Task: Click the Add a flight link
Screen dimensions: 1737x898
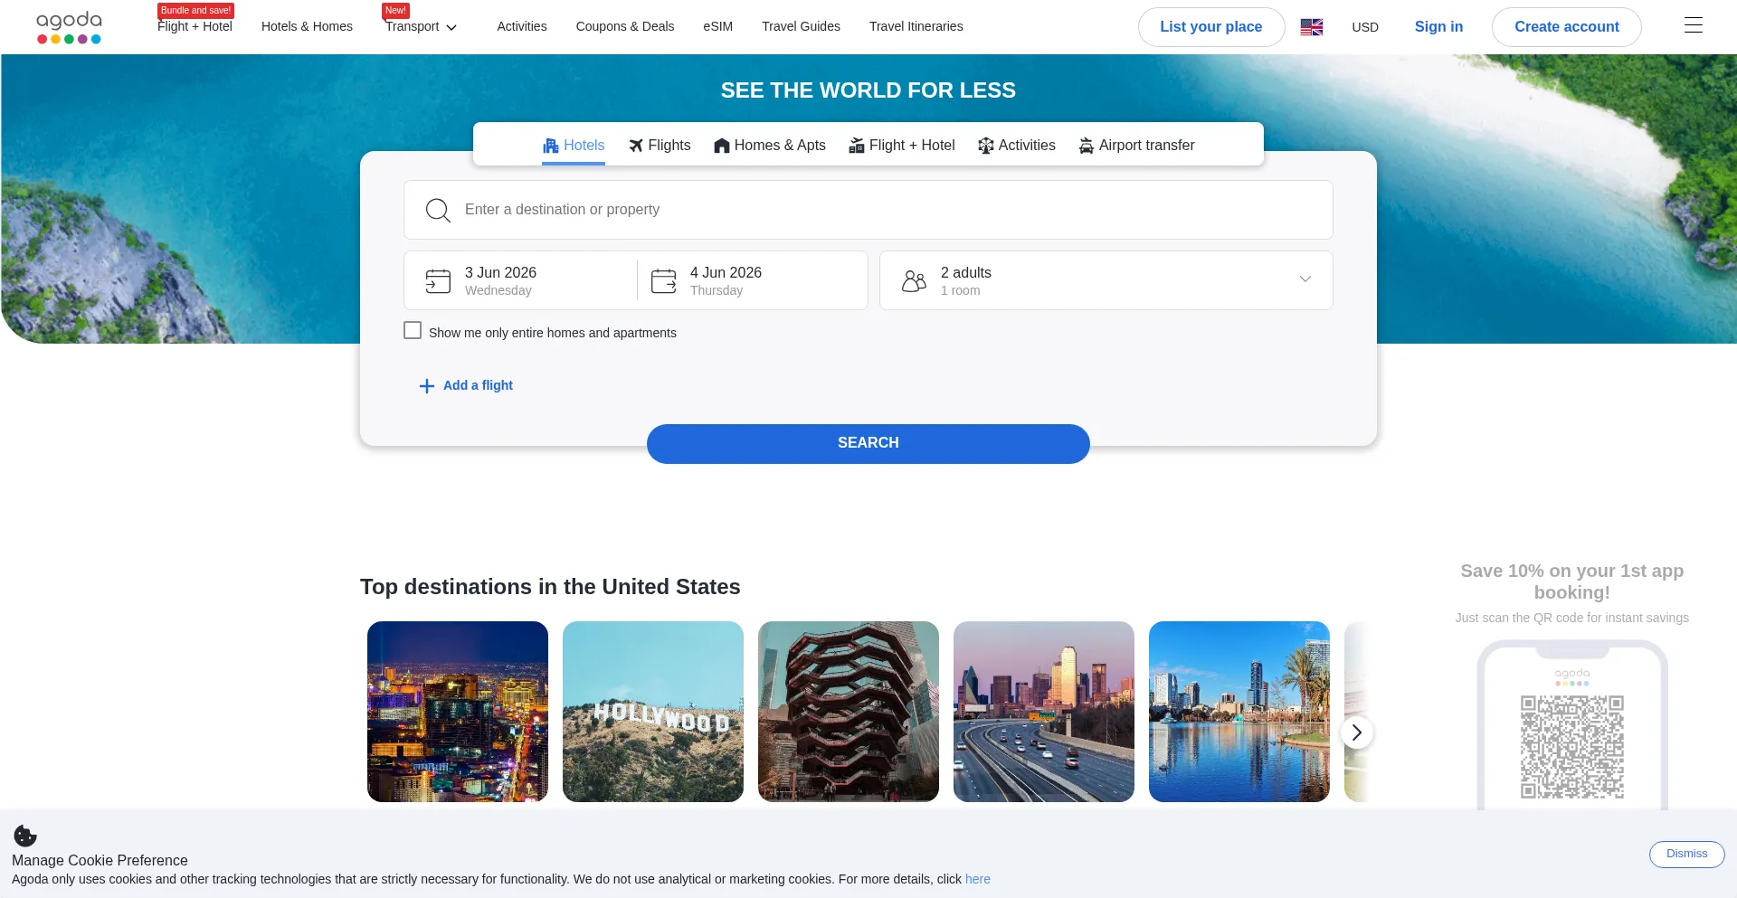Action: pos(478,385)
